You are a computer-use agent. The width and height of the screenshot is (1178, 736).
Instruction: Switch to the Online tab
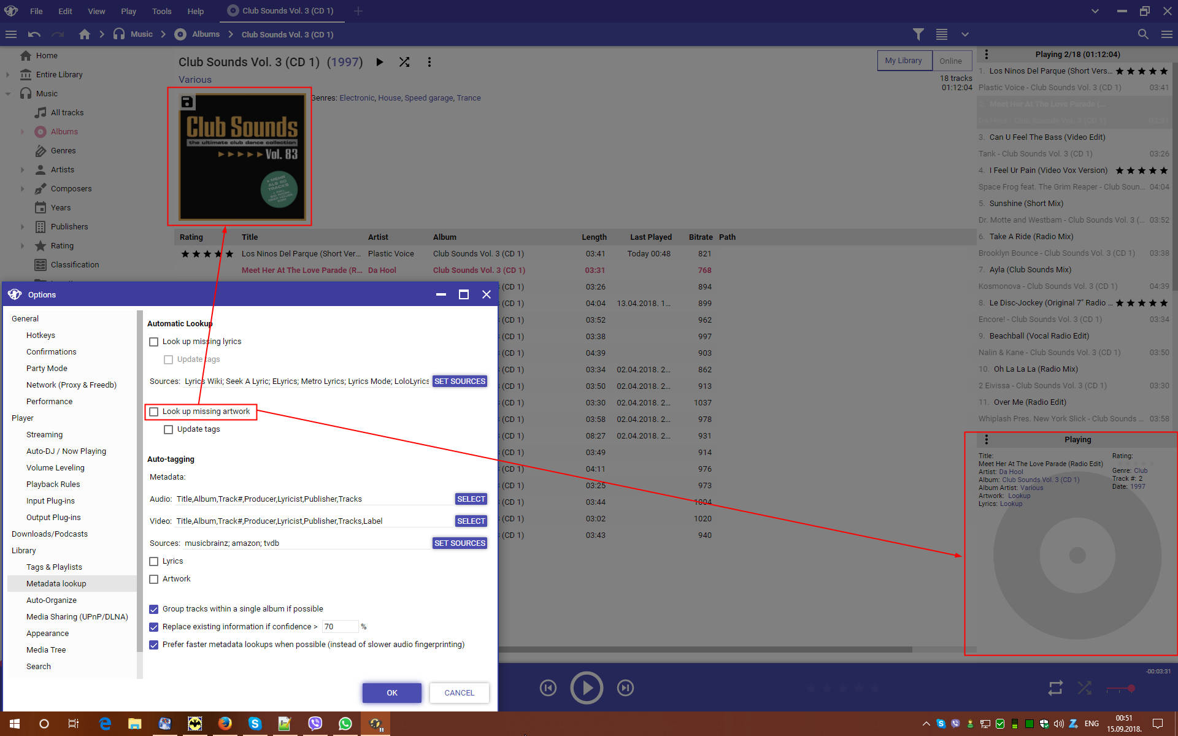pyautogui.click(x=950, y=61)
